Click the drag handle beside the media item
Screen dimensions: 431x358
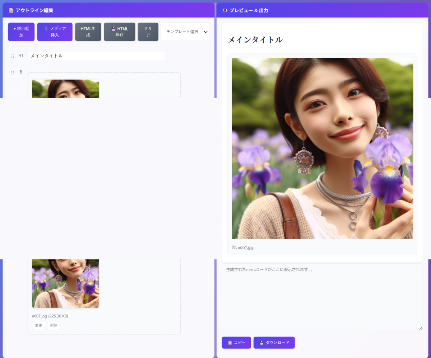tap(13, 72)
